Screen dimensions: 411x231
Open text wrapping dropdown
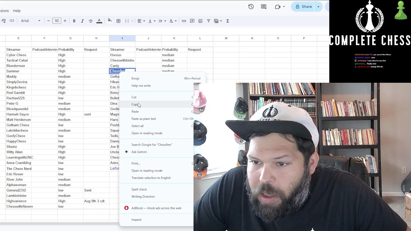coord(162,21)
